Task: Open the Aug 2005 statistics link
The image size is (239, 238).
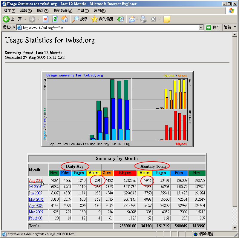Action: click(x=36, y=181)
